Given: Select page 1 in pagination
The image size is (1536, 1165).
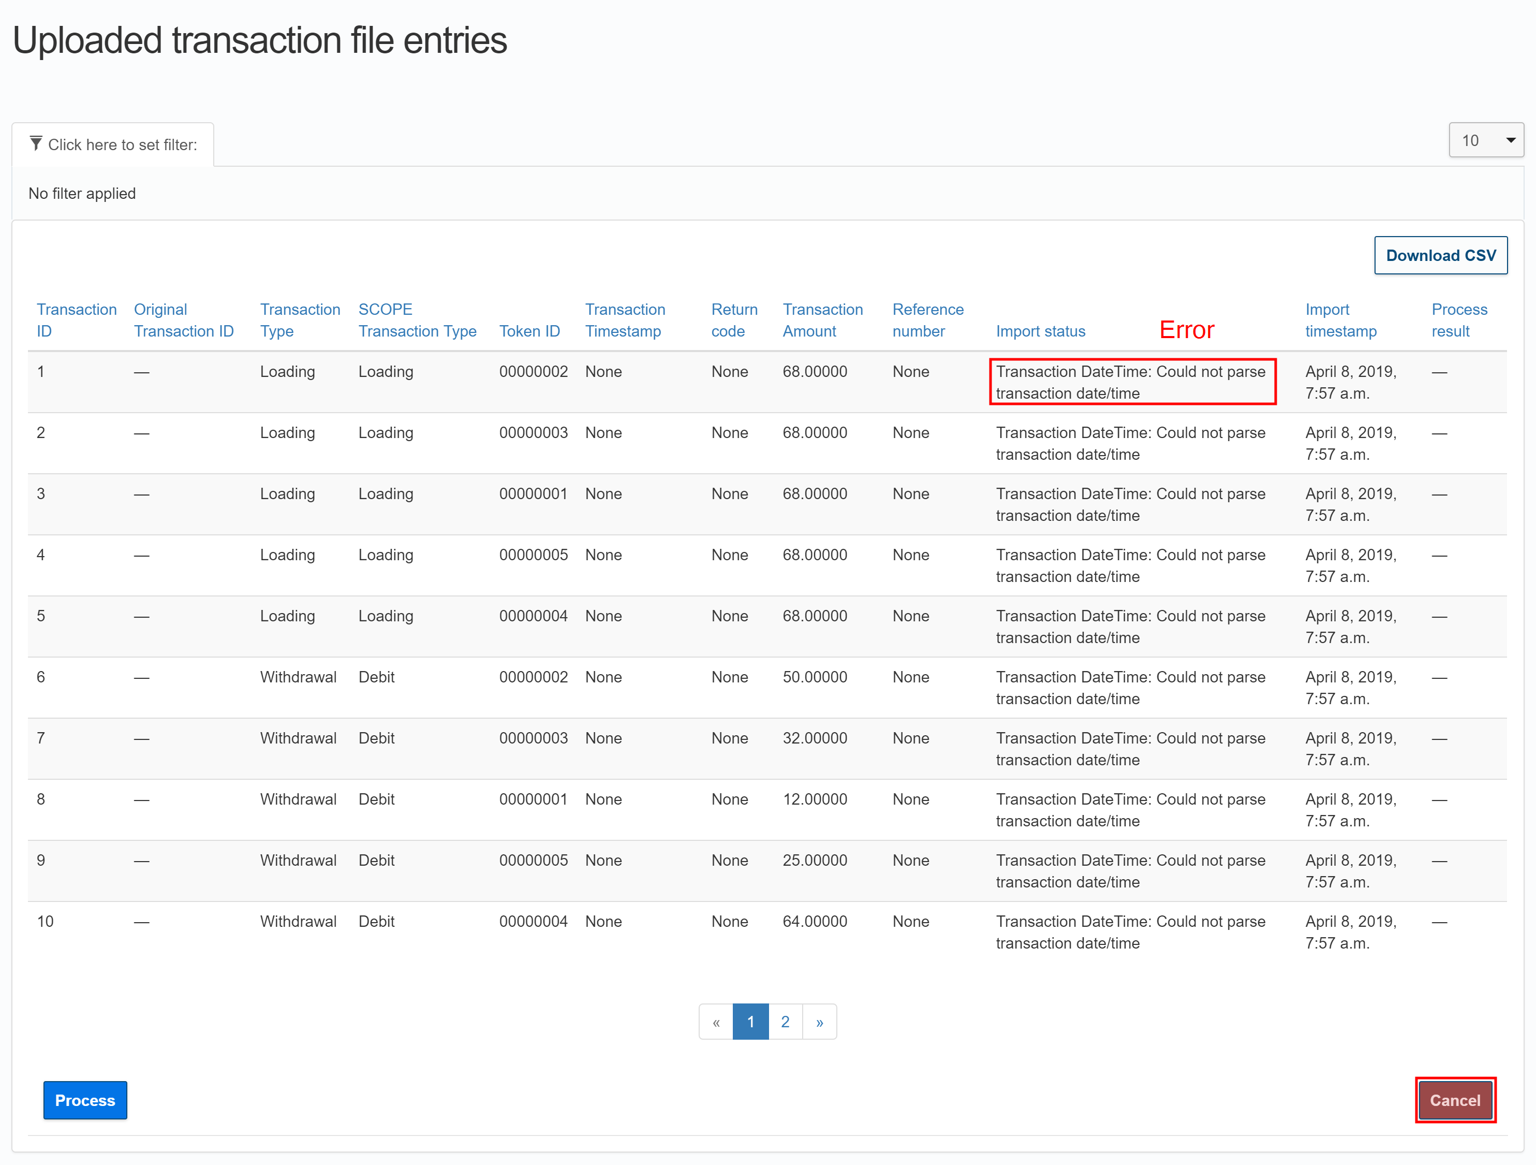Looking at the screenshot, I should click(x=750, y=1021).
